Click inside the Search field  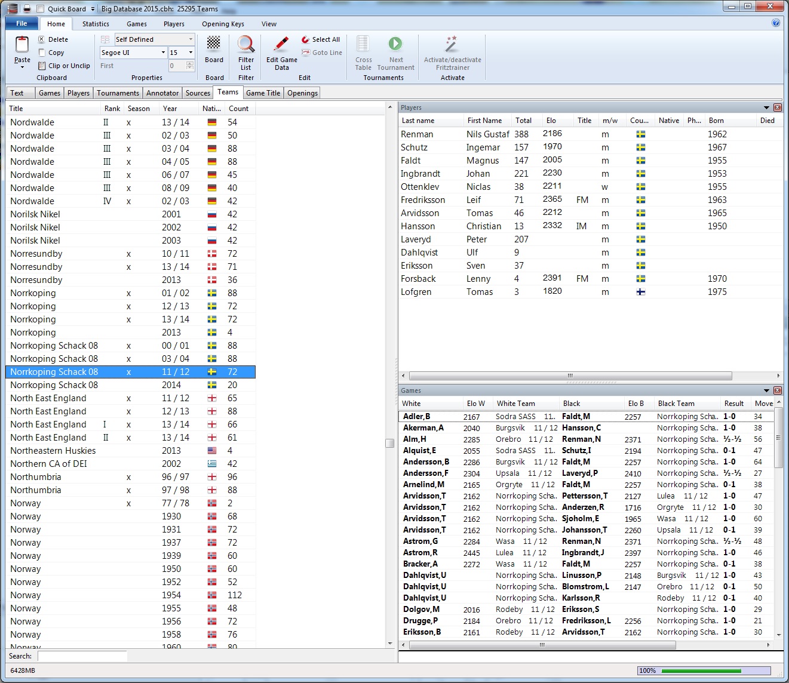tap(82, 656)
